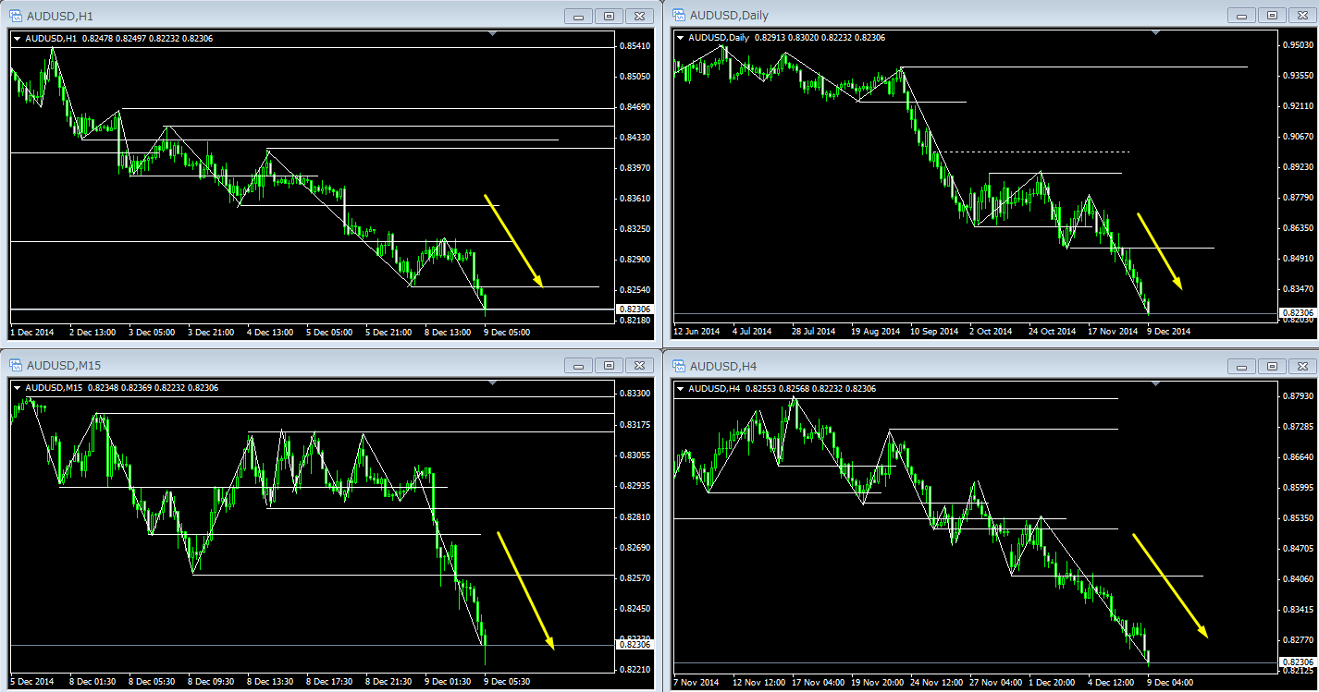Select the yellow arrow in H1 chart
This screenshot has height=692, width=1319.
[x=513, y=241]
